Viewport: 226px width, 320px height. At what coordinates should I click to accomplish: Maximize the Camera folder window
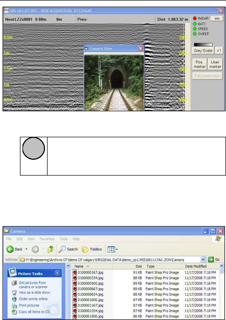coord(213,231)
